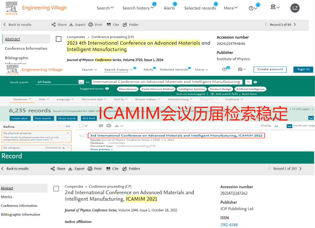The image size is (315, 228).
Task: Toggle Turn on AutoSuggest
Action: pos(190,94)
